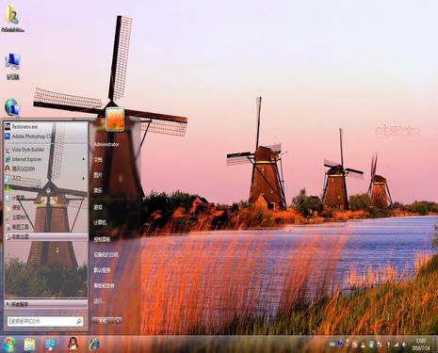This screenshot has height=353, width=438.
Task: Click the volume icon in system tray
Action: [x=404, y=345]
